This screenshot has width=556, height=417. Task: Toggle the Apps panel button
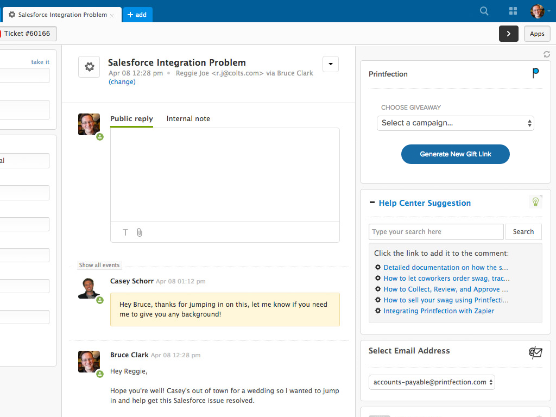pyautogui.click(x=537, y=34)
